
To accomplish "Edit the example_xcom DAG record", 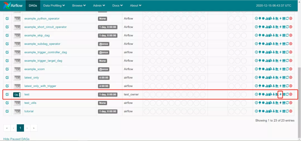I will 7,69.
